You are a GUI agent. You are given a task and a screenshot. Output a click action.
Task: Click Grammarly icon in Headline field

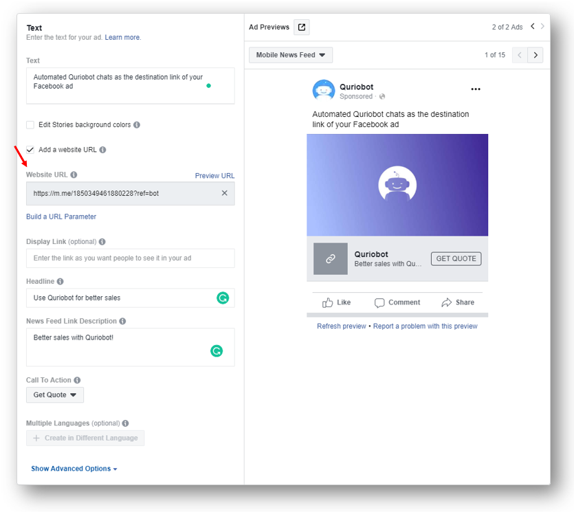[x=223, y=298]
